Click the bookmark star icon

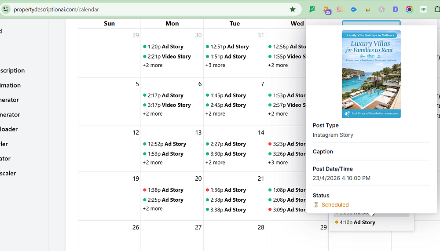coord(293,9)
